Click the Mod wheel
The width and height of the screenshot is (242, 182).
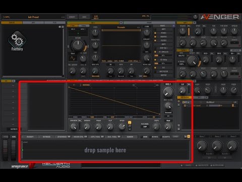click(14, 150)
